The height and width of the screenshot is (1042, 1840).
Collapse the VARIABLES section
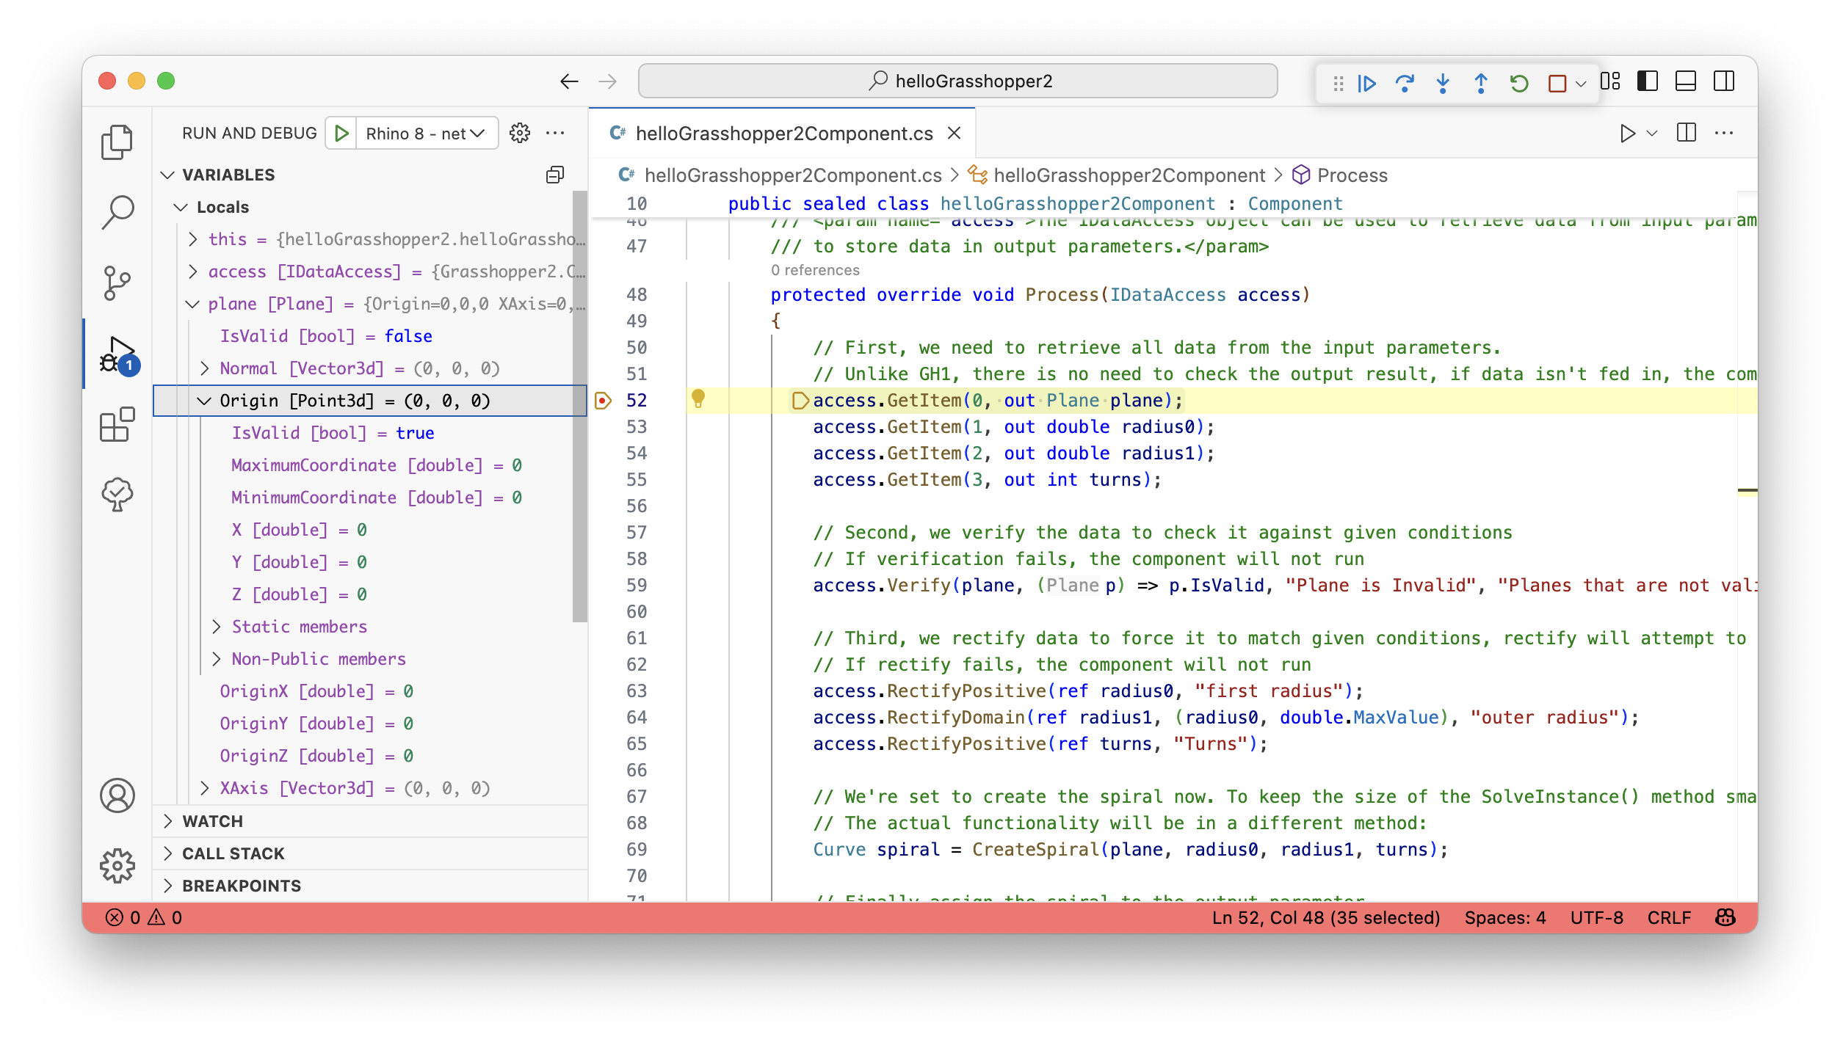[168, 175]
